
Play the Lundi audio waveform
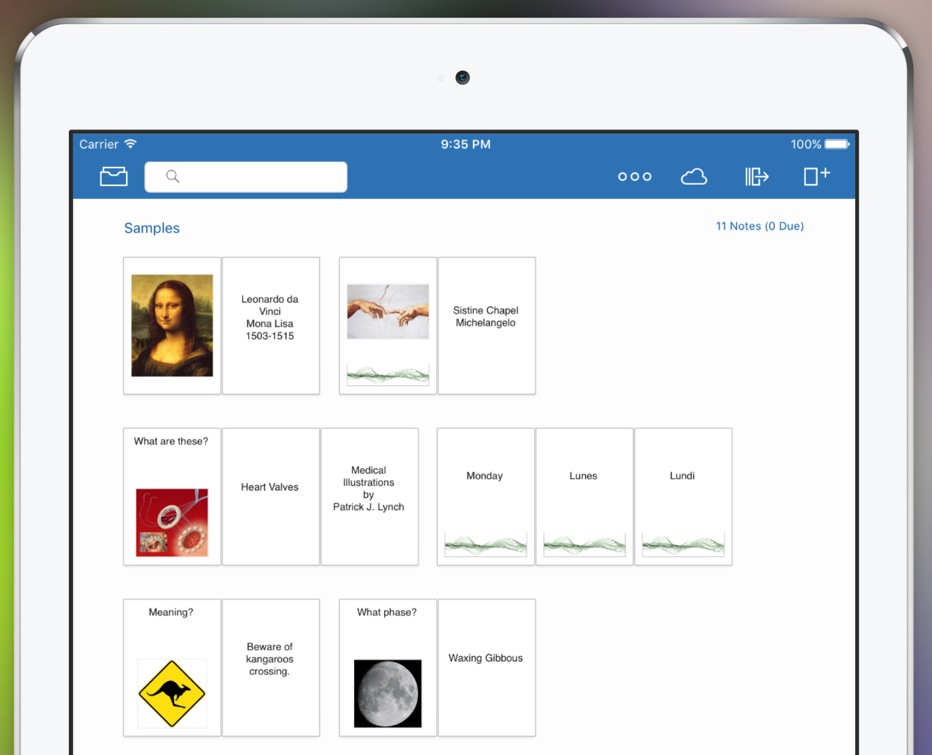(683, 544)
